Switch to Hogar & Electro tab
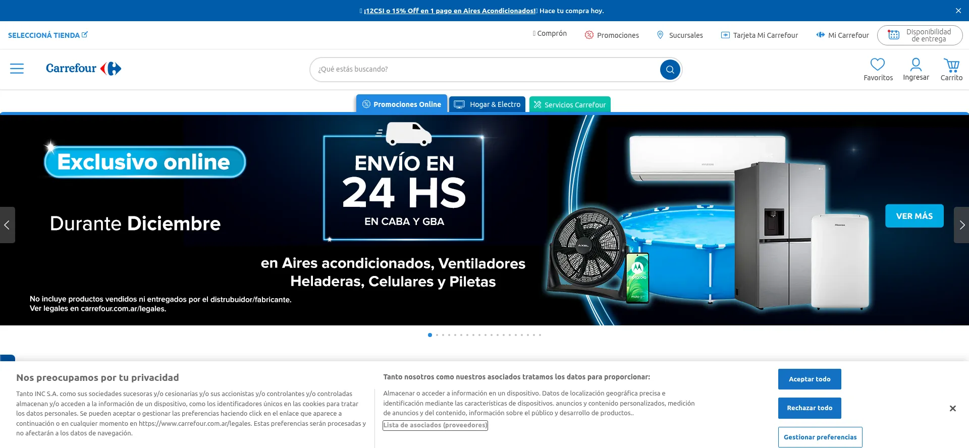 point(487,104)
